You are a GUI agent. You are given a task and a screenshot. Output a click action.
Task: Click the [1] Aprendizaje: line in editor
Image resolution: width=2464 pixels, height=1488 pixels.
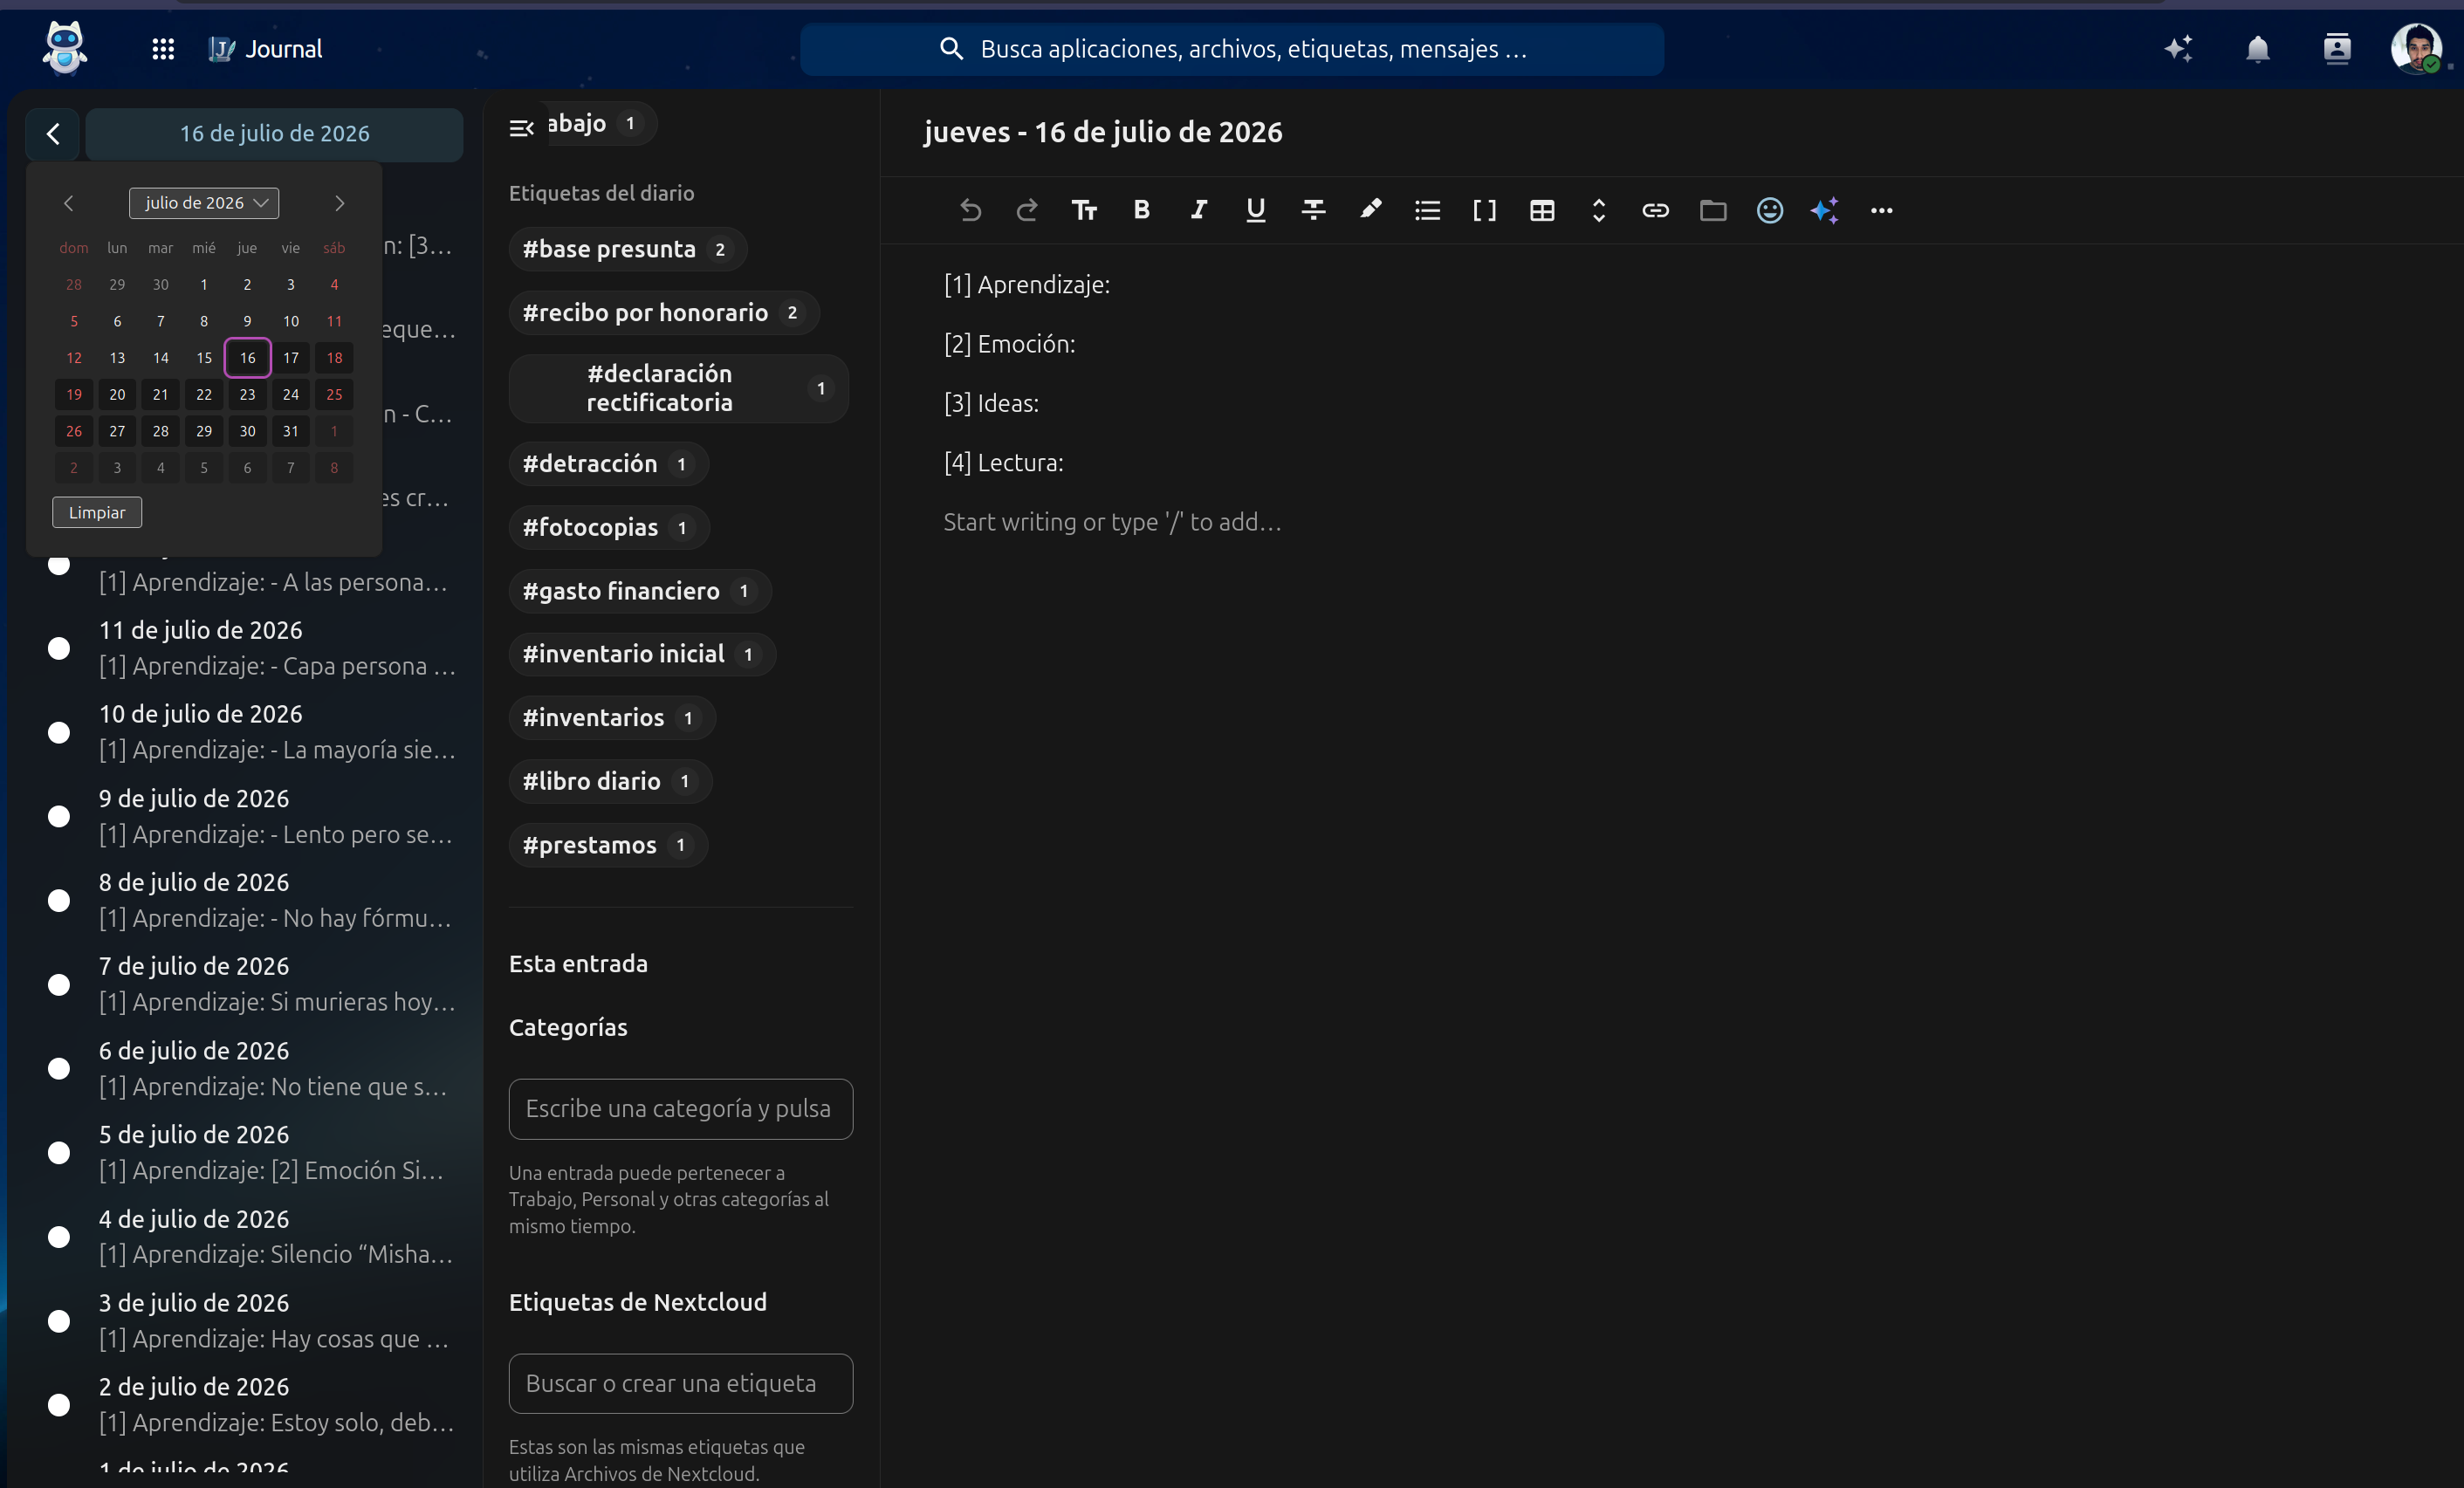tap(1026, 285)
